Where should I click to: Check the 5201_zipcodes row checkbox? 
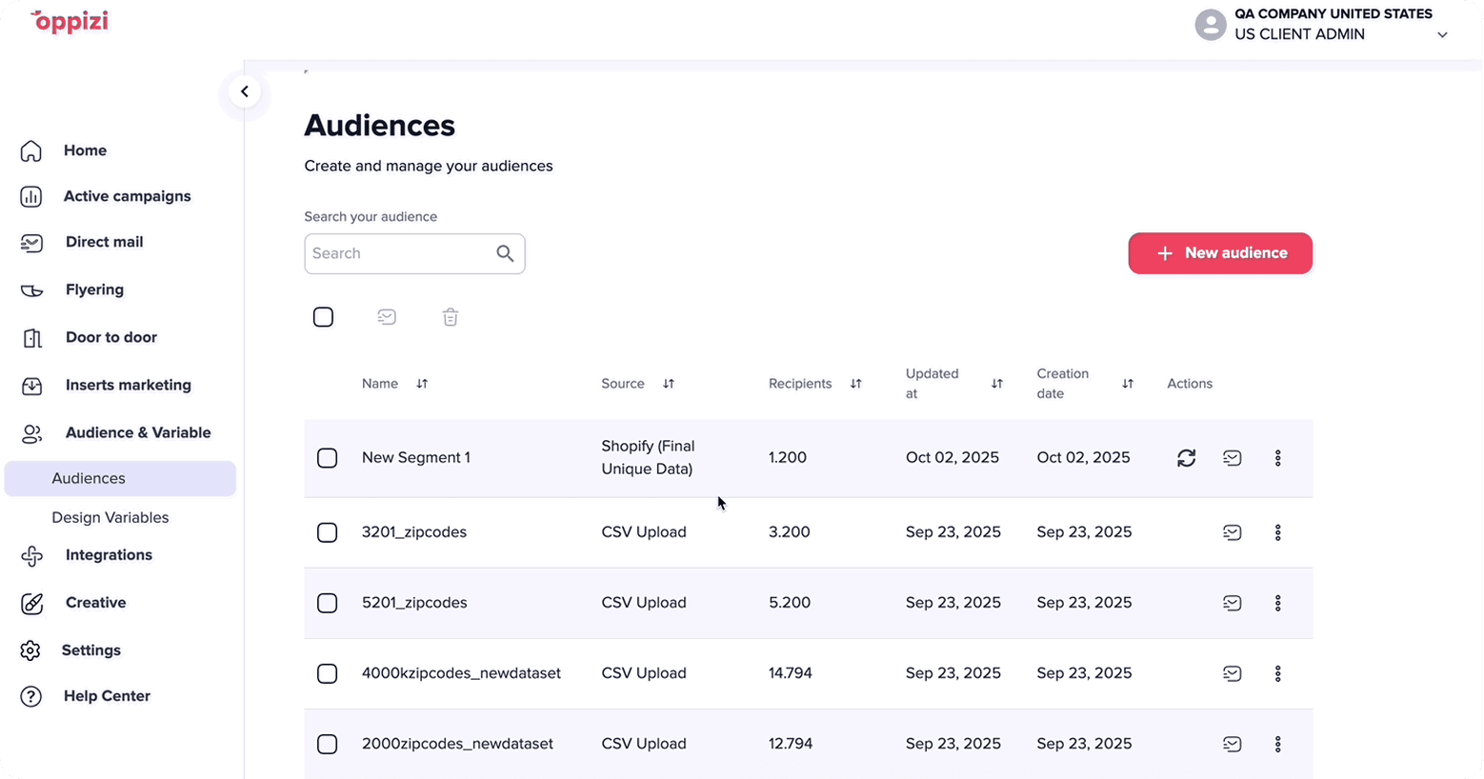click(x=327, y=603)
